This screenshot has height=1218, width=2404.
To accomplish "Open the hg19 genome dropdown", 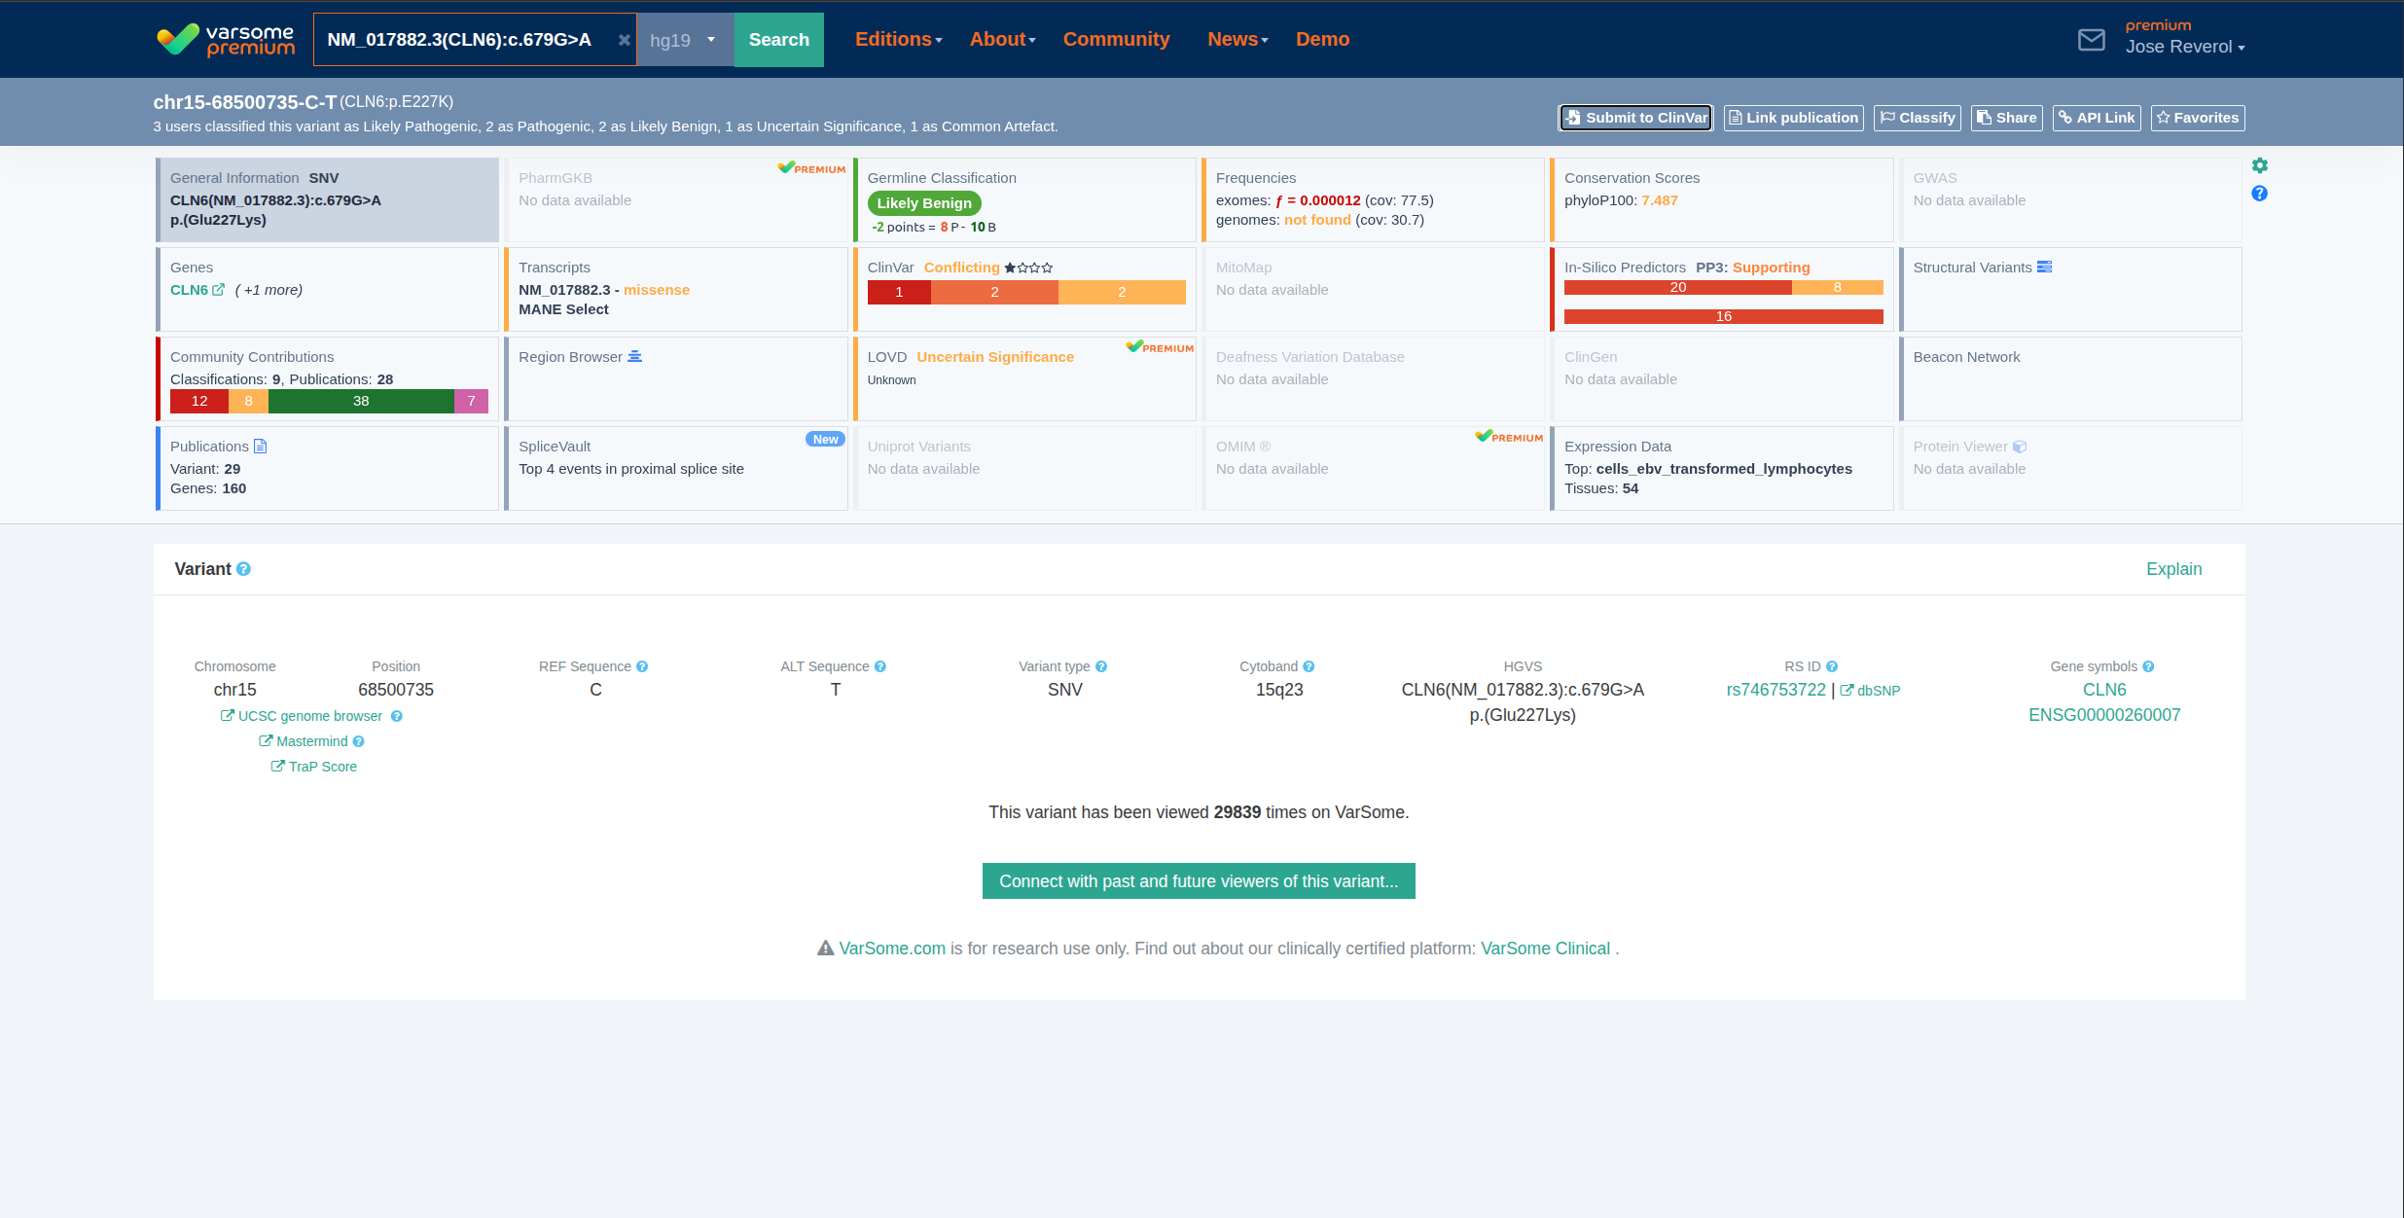I will click(685, 40).
